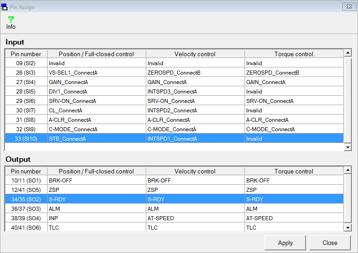This screenshot has width=358, height=253.
Task: Click Input table scroll up arrow
Action: click(348, 53)
